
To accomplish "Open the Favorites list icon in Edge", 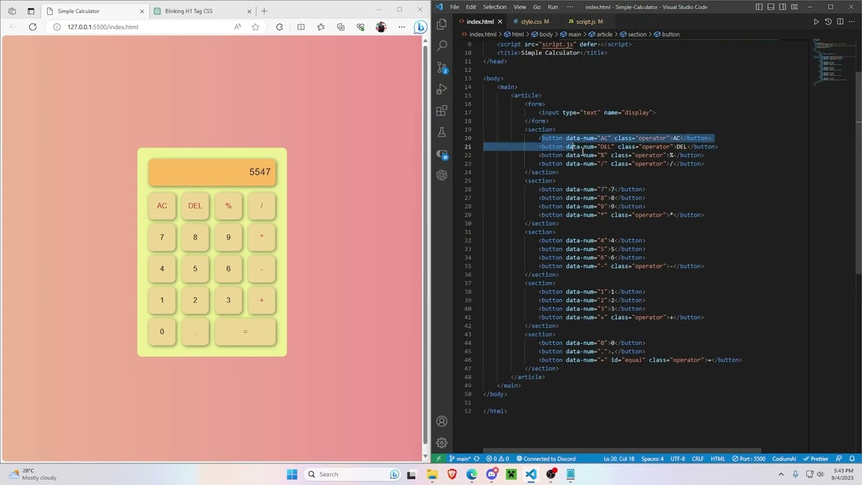I will click(x=321, y=27).
